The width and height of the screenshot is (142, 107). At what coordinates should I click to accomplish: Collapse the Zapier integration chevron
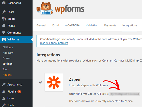tap(40, 82)
